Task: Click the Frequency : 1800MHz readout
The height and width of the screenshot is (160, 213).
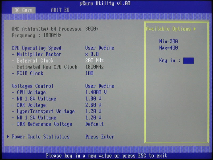Action: tap(36, 35)
